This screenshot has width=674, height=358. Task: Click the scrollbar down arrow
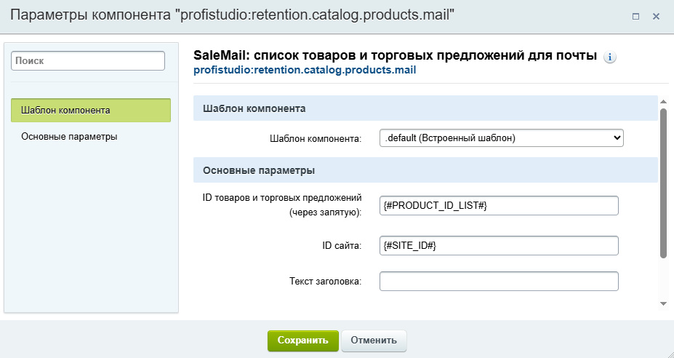(x=663, y=303)
